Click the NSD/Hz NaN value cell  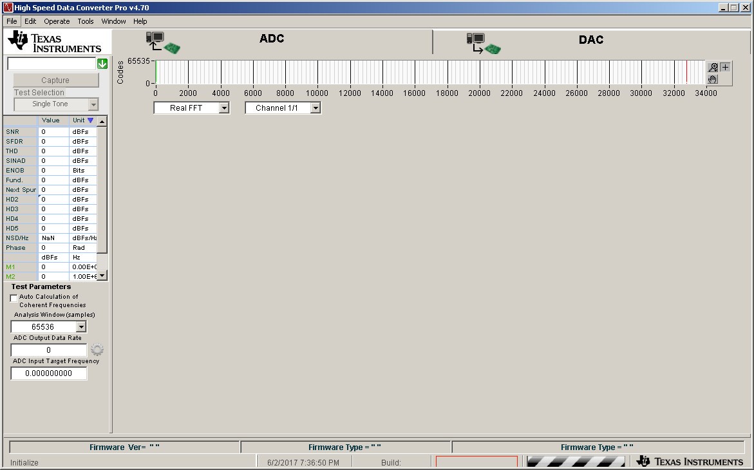tap(53, 238)
